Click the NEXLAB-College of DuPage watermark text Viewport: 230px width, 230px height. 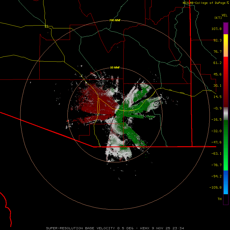pos(206,3)
